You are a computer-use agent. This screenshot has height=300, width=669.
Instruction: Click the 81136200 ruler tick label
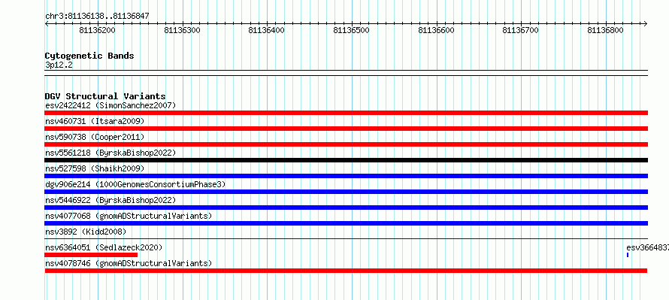pos(97,30)
